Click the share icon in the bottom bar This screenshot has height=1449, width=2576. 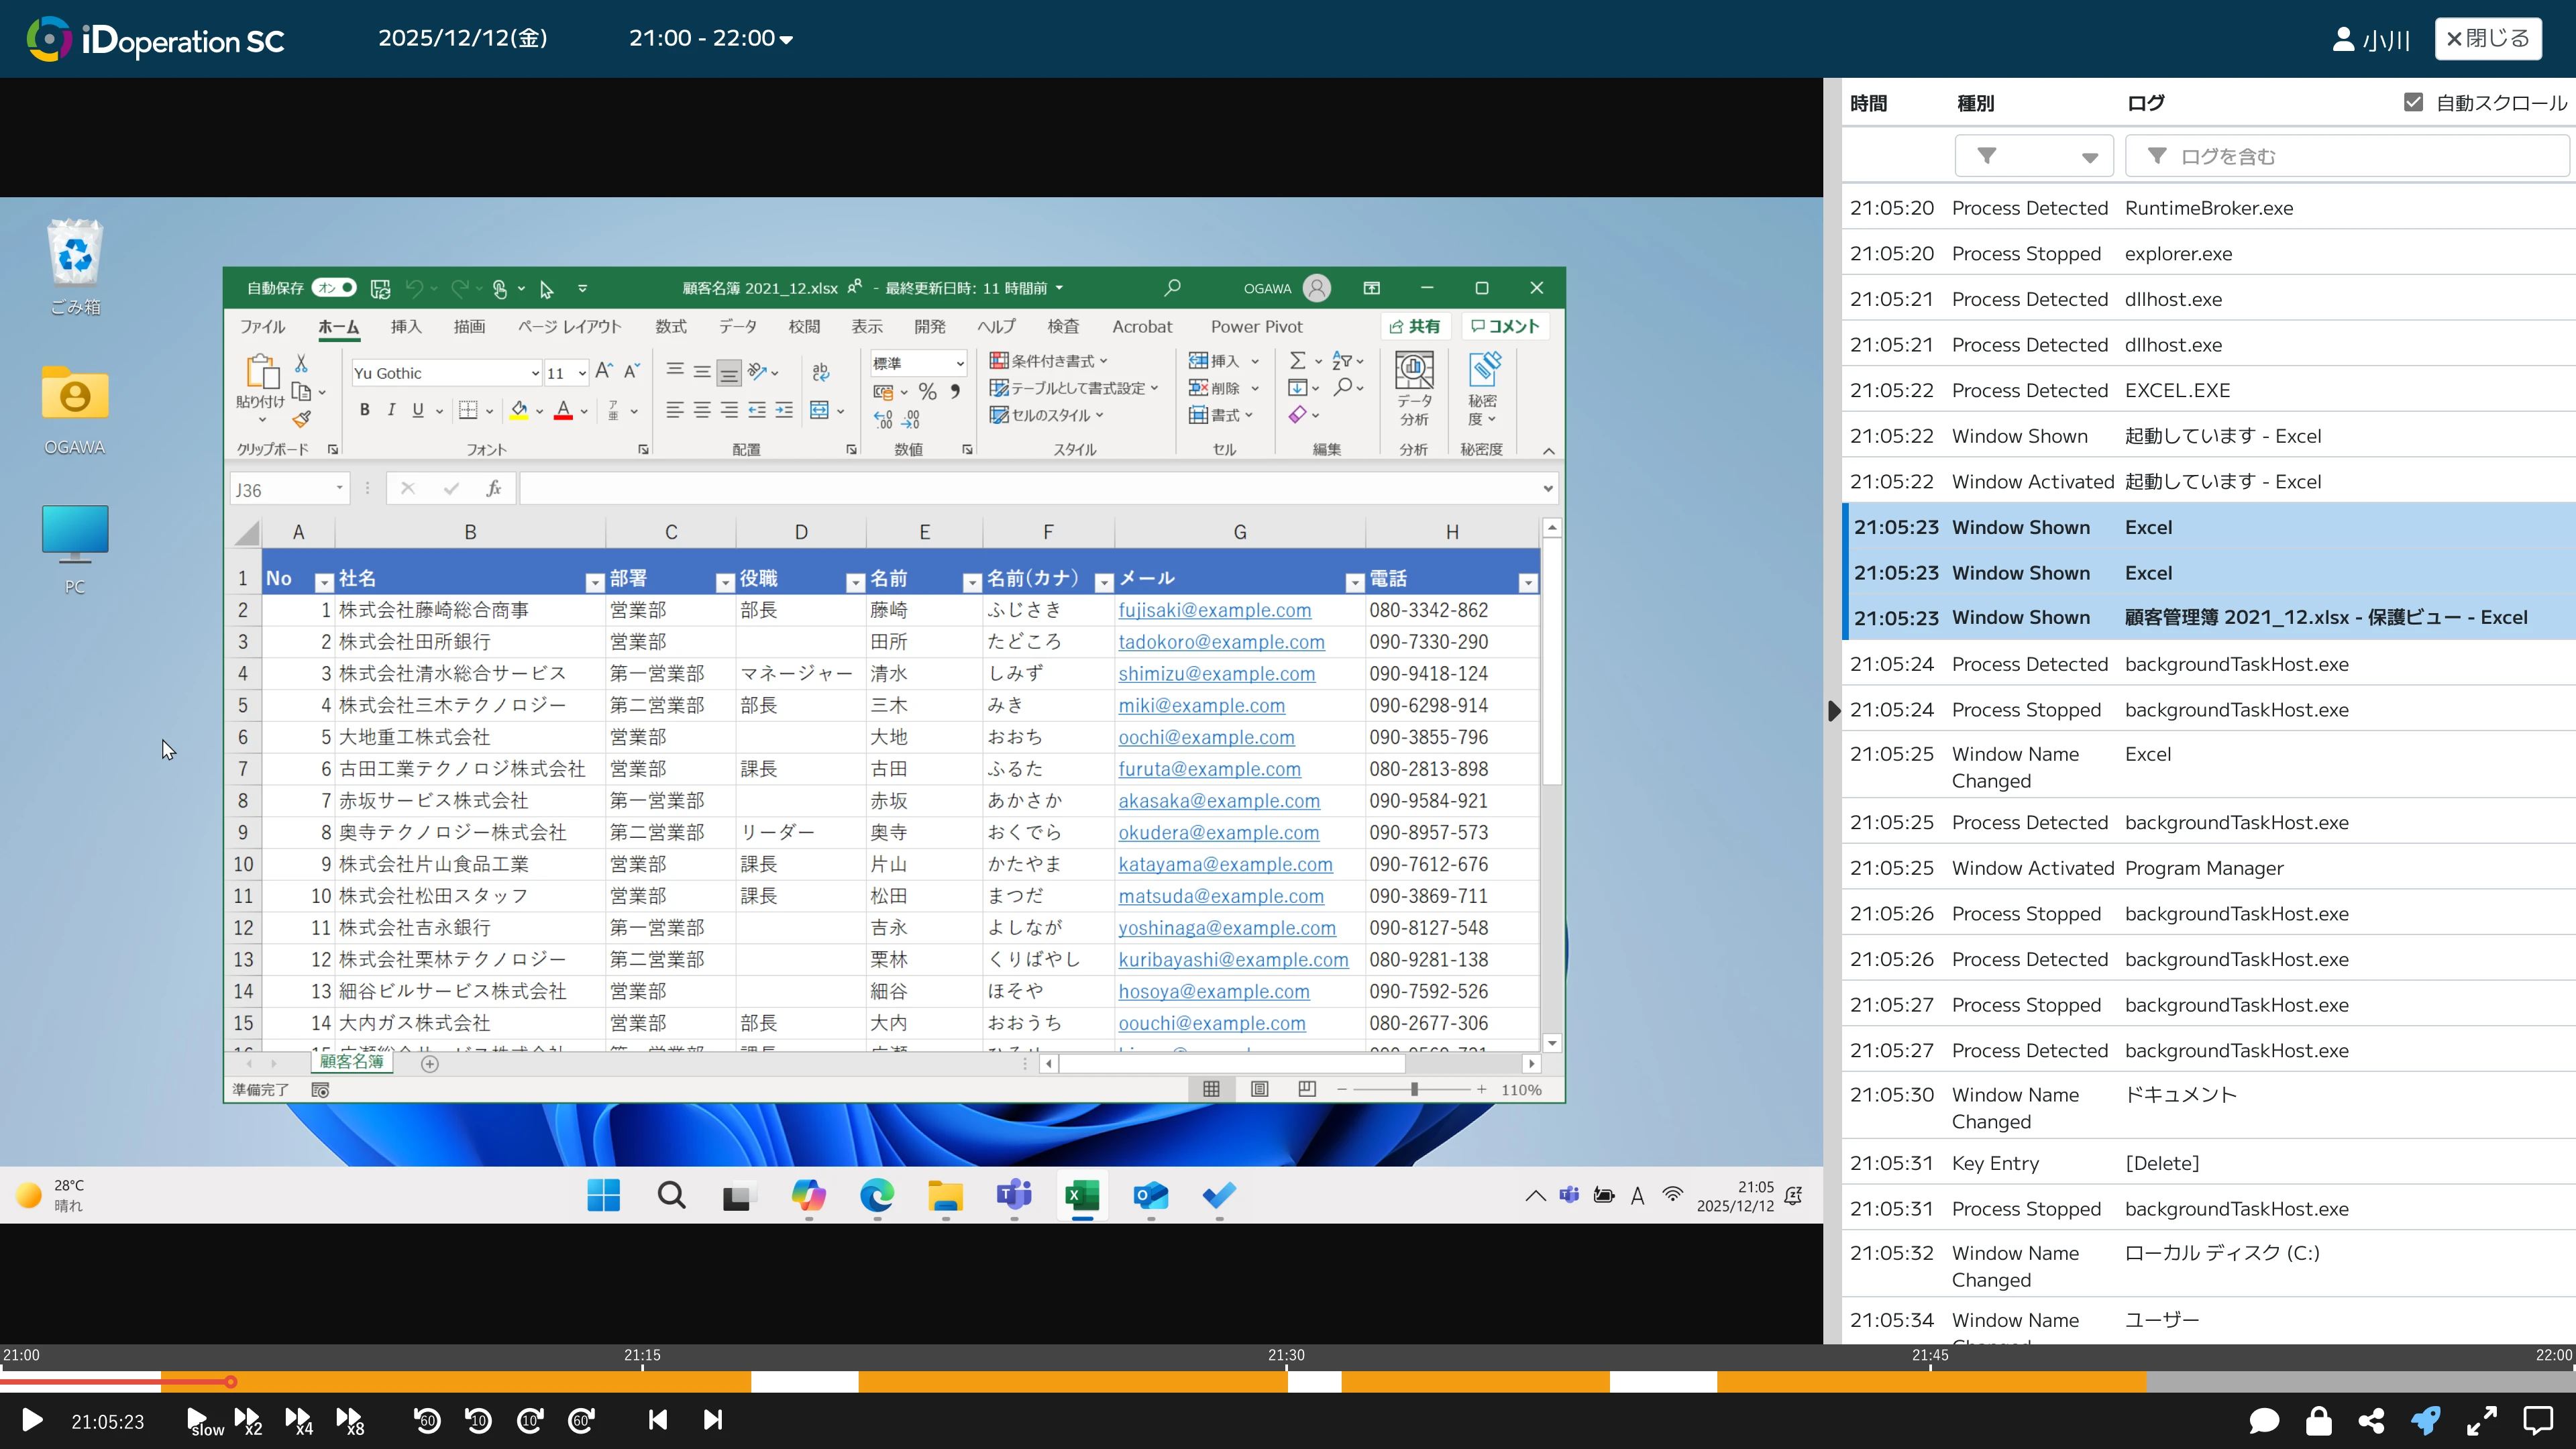[x=2371, y=1420]
